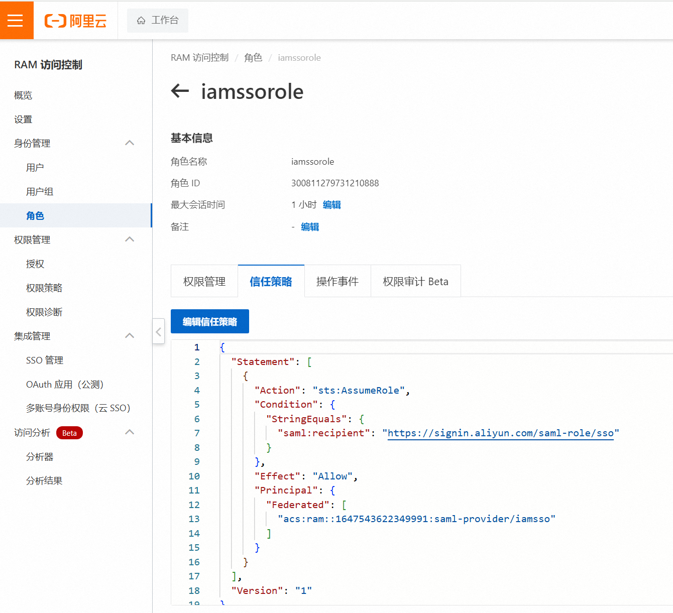This screenshot has height=613, width=673.
Task: Click 工作台 button in top bar
Action: coord(158,21)
